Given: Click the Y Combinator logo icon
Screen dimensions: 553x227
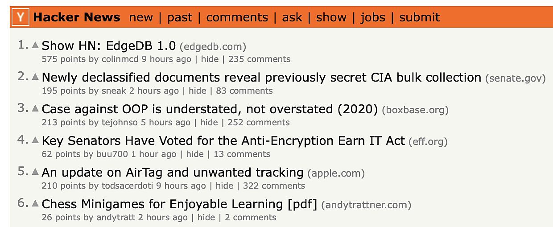Looking at the screenshot, I should [x=21, y=17].
